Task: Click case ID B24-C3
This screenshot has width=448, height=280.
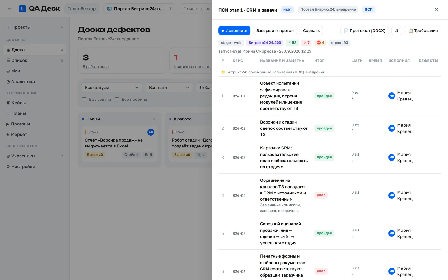Action: (x=239, y=158)
